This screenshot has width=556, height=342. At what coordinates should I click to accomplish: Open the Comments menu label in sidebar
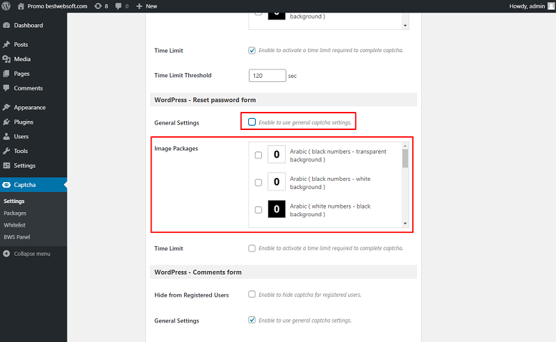pos(28,88)
